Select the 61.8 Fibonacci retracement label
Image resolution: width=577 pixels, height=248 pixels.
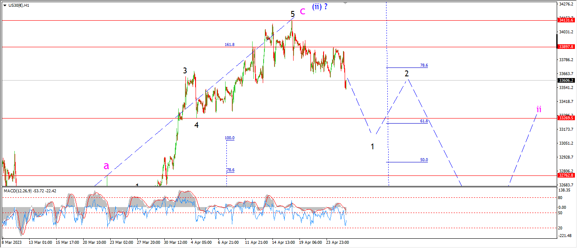coord(424,121)
